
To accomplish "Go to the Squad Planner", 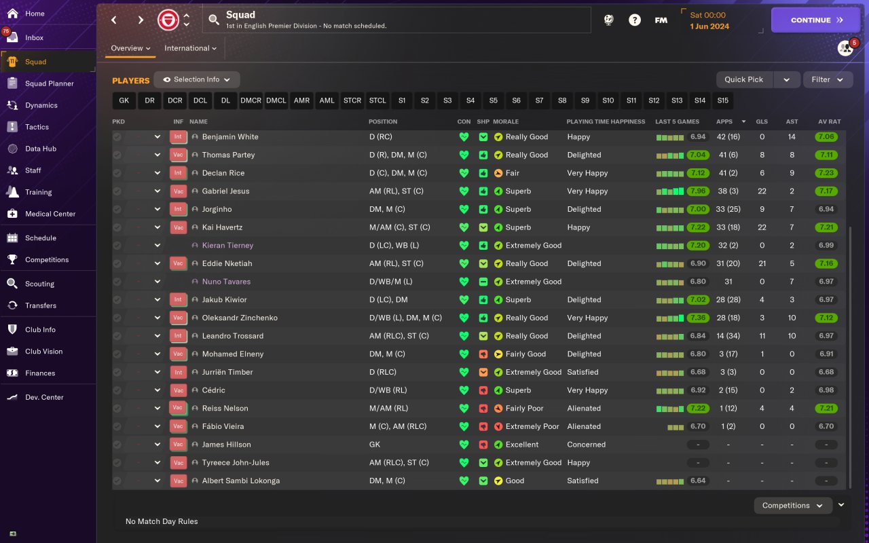I will [48, 83].
